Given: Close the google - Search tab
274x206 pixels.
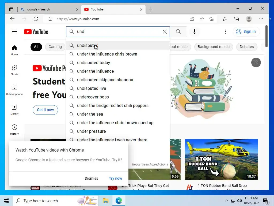Looking at the screenshot, I should 77,9.
